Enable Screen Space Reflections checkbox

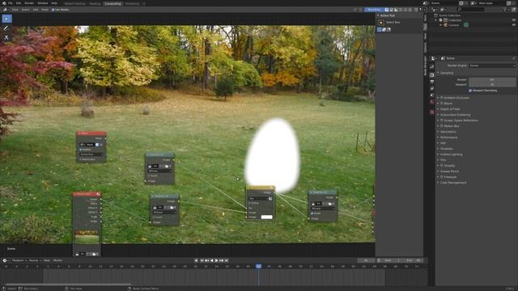coord(442,120)
